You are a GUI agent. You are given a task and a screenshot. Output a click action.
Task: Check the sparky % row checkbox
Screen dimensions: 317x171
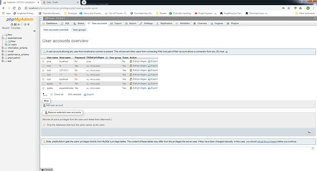click(43, 84)
